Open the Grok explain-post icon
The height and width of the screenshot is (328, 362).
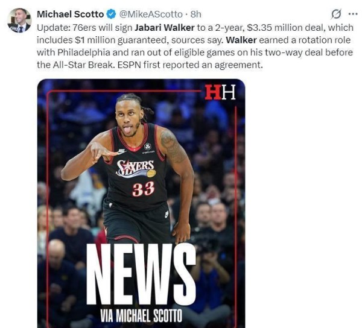336,14
